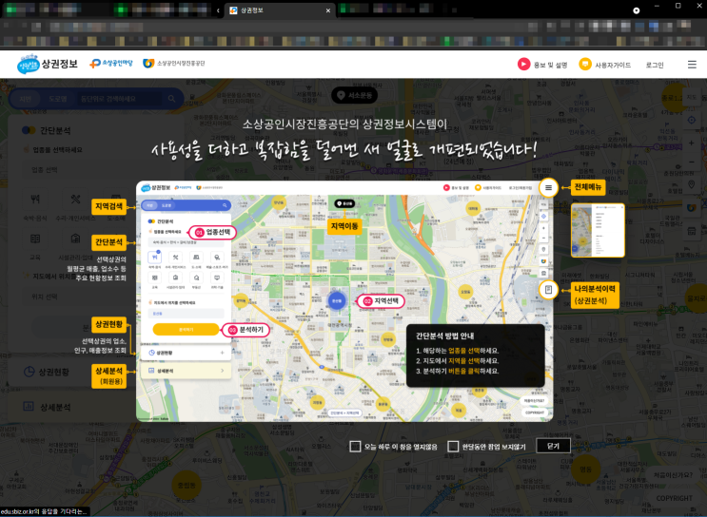Click the 로그인 link
Viewport: 707px width, 517px height.
click(655, 65)
